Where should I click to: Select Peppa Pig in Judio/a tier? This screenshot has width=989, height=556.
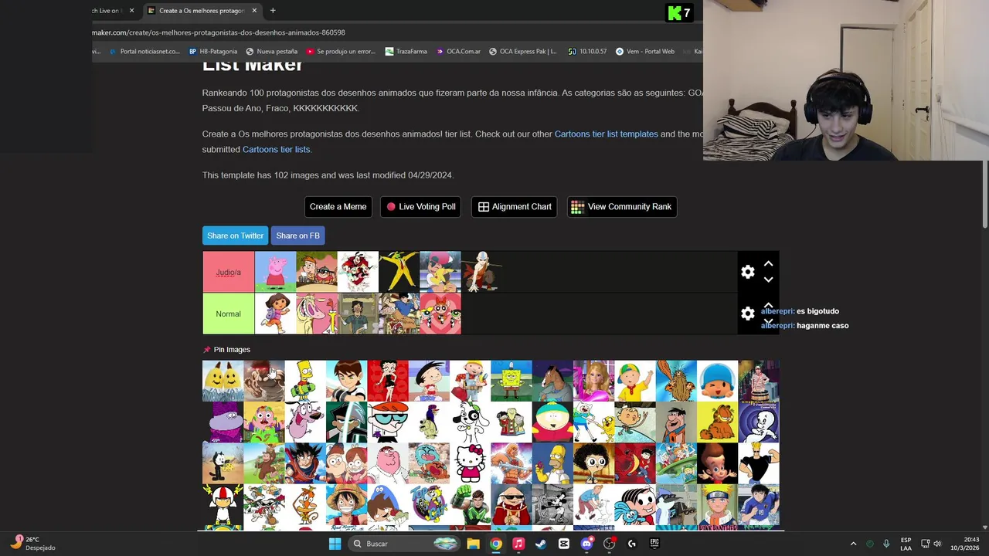pyautogui.click(x=275, y=272)
